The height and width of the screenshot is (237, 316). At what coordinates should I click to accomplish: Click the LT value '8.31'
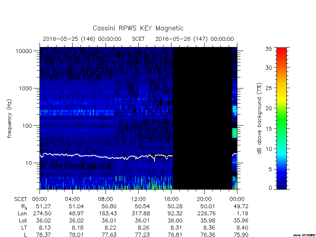[x=177, y=228]
